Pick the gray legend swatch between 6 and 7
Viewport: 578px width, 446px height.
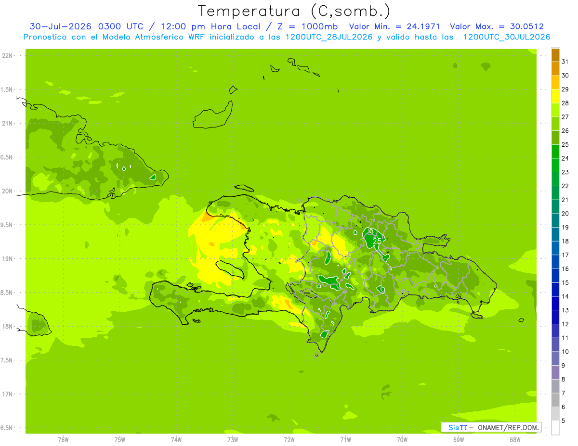[x=555, y=400]
